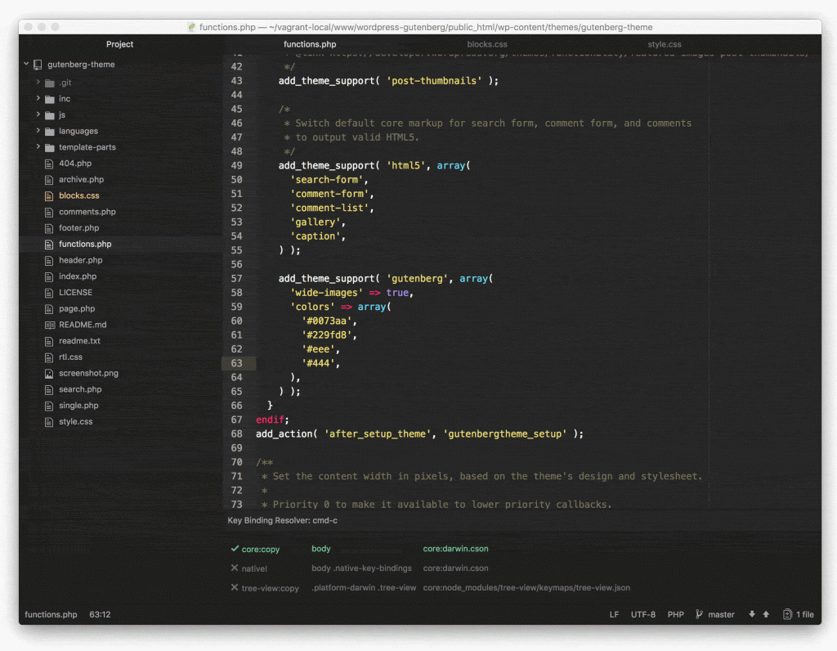Click the screenshot.png image file icon
The image size is (837, 651).
pyautogui.click(x=50, y=373)
